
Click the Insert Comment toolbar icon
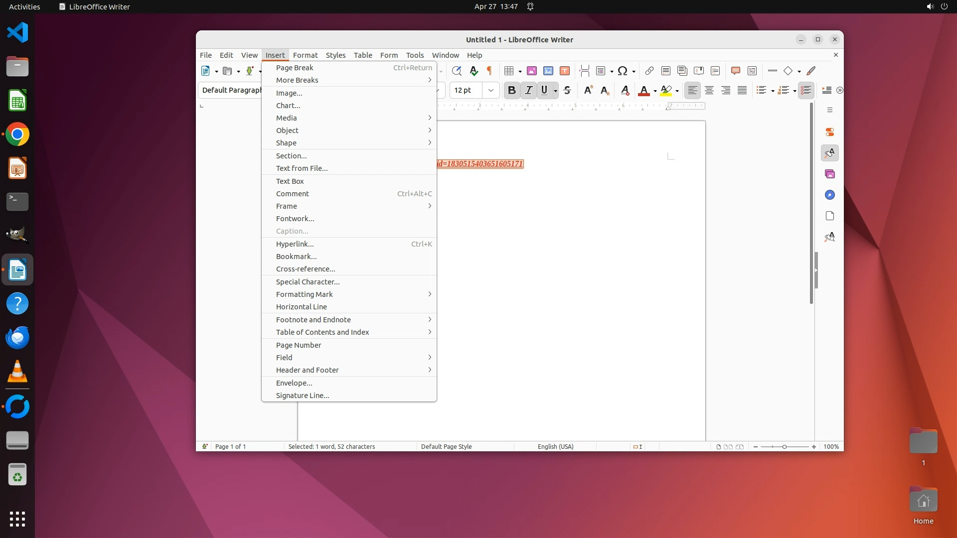click(735, 71)
